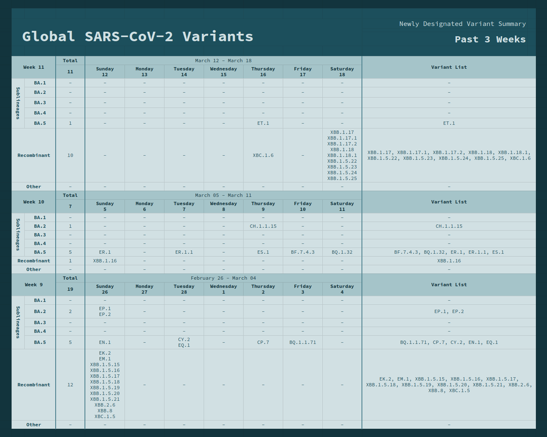Select BQ.1.1.71 in the Friday 3 column

click(x=303, y=342)
